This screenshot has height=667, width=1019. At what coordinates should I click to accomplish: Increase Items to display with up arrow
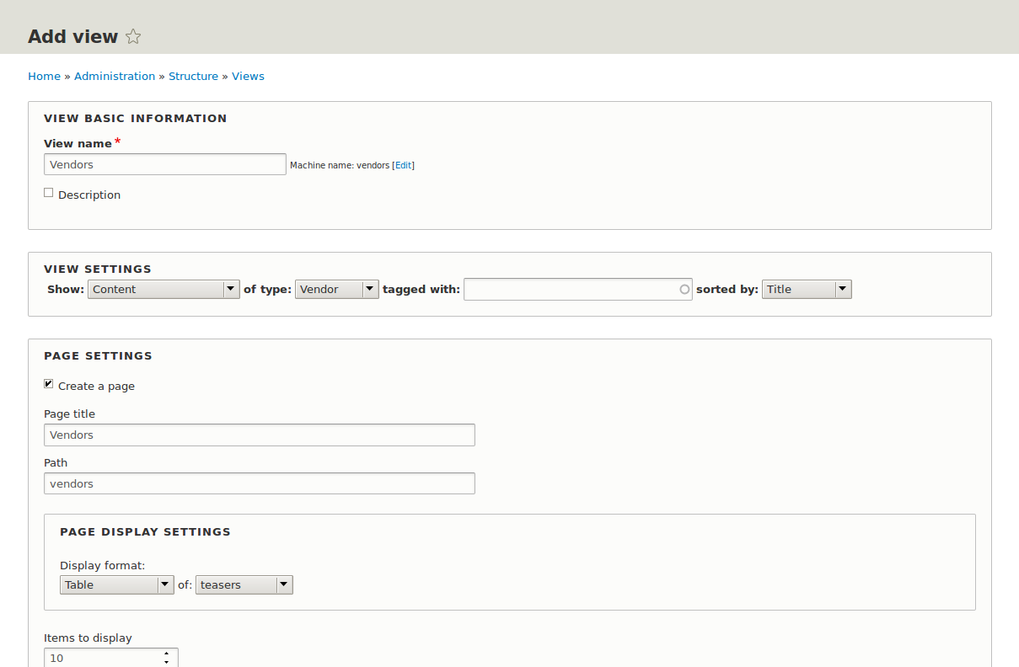pos(167,653)
